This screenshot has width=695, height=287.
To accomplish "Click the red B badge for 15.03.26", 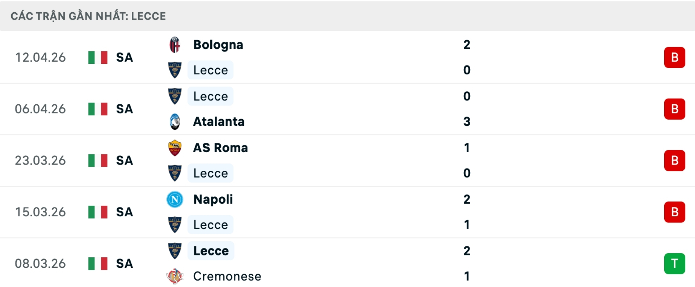I will [674, 212].
